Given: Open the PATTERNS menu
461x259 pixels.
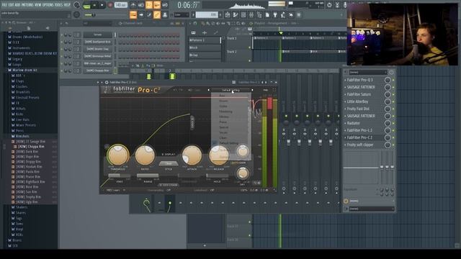Looking at the screenshot, I should click(27, 5).
